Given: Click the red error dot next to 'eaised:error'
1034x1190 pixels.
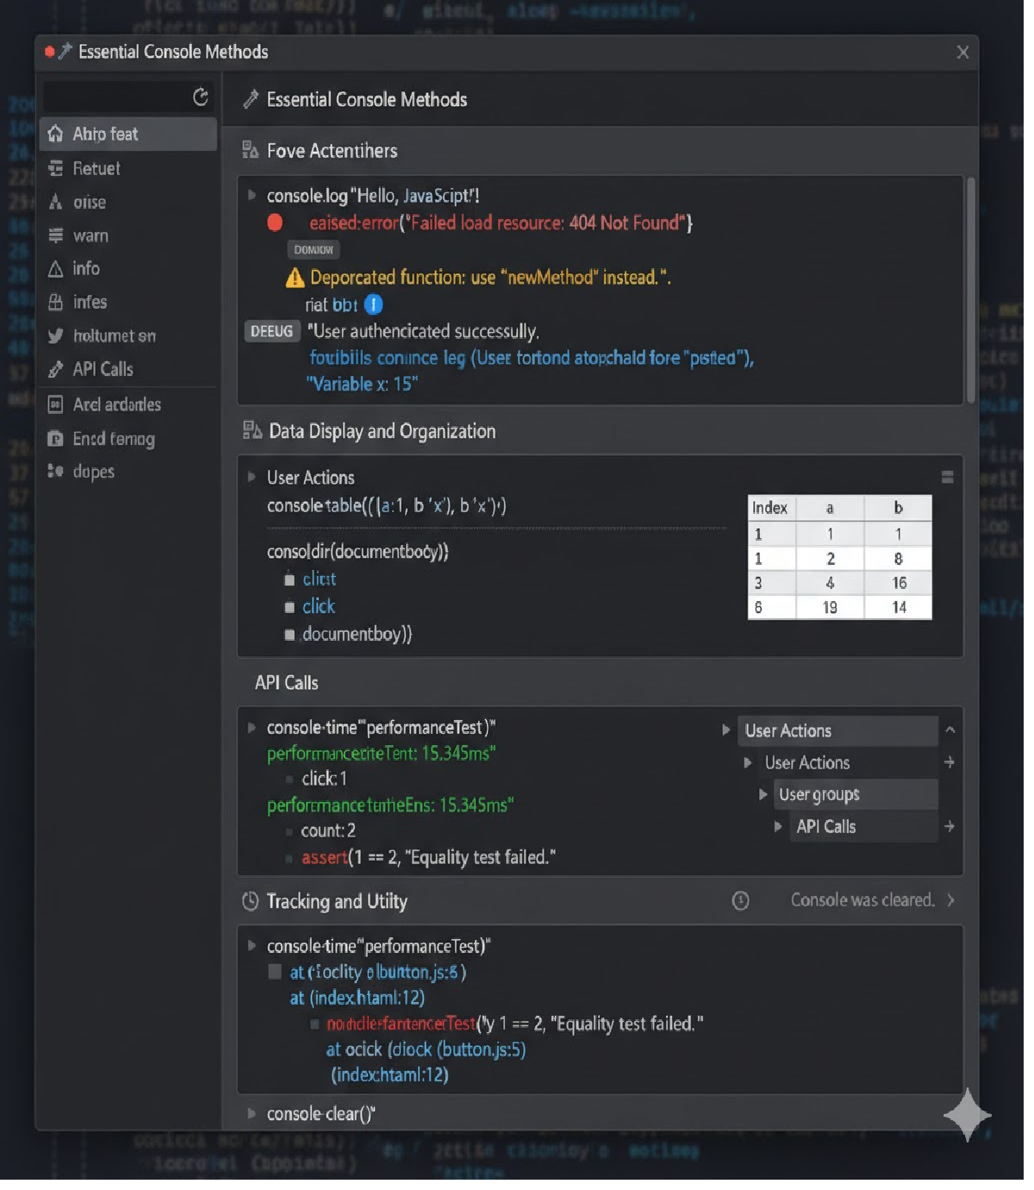Looking at the screenshot, I should (x=273, y=222).
